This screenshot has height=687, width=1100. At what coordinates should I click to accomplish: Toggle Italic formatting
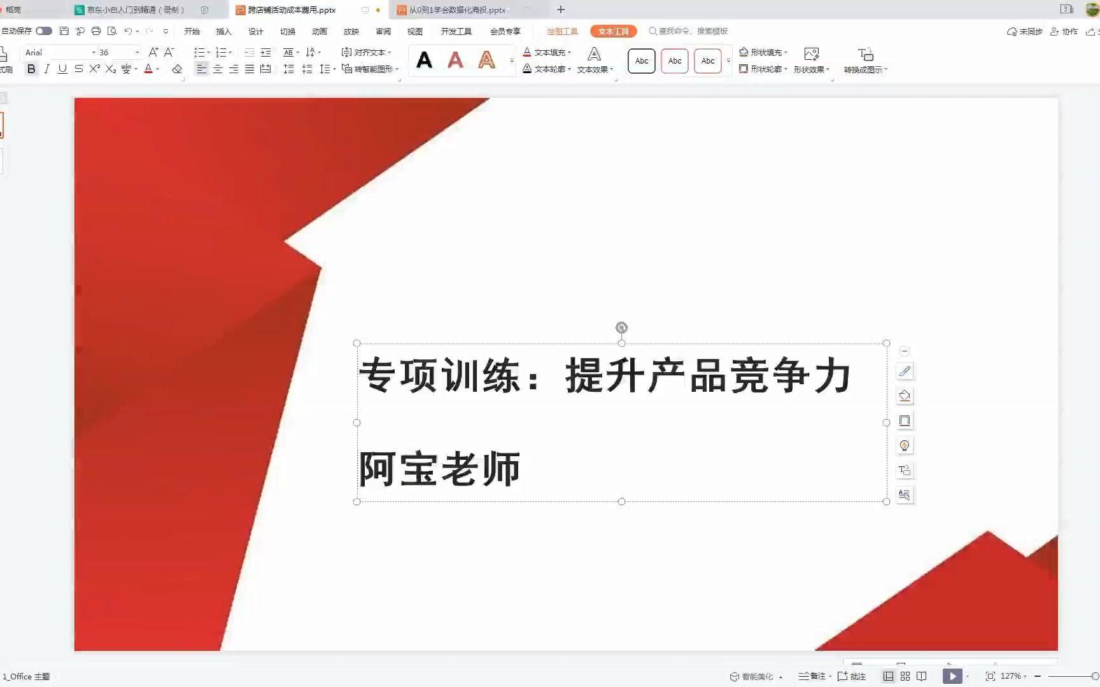(46, 69)
